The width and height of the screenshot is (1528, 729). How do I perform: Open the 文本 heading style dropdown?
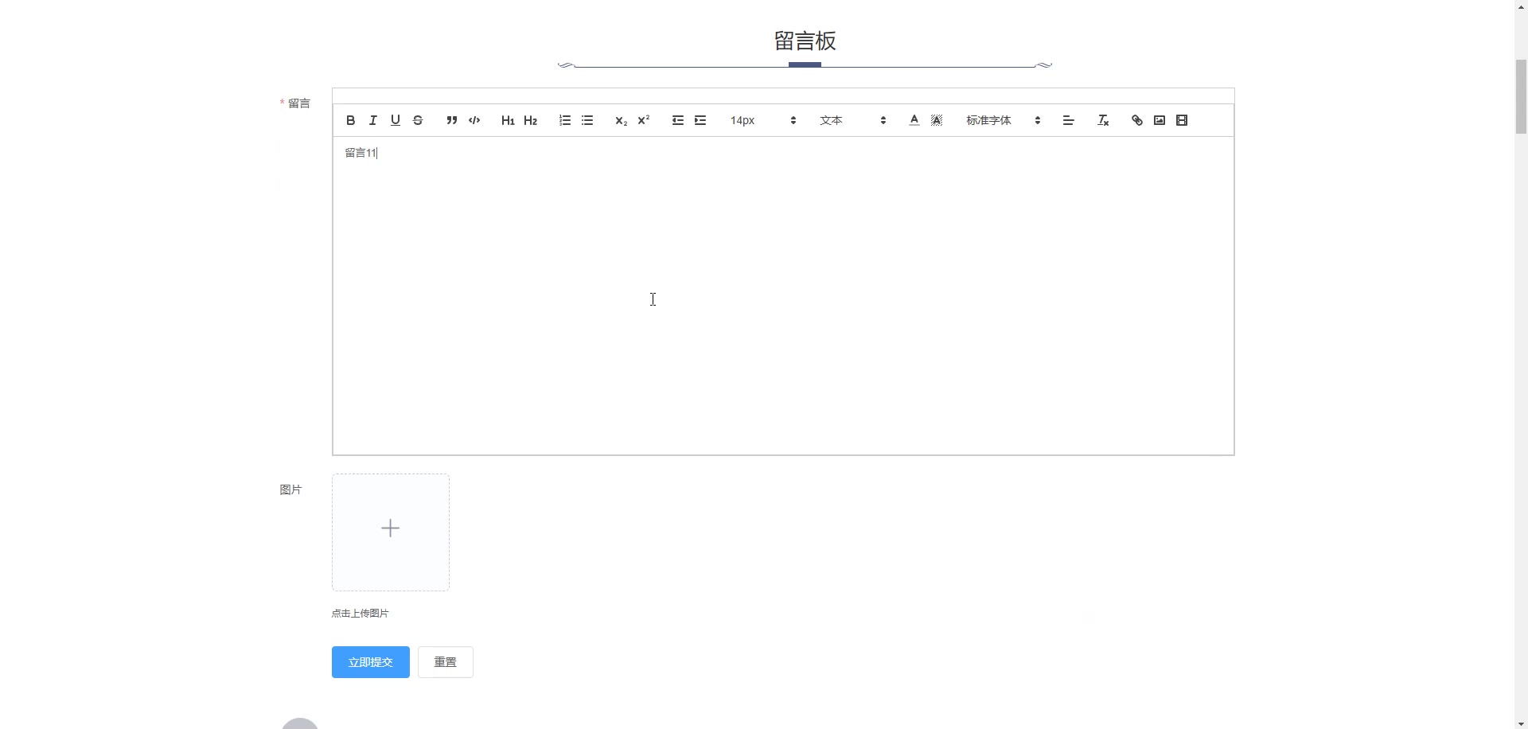point(852,120)
